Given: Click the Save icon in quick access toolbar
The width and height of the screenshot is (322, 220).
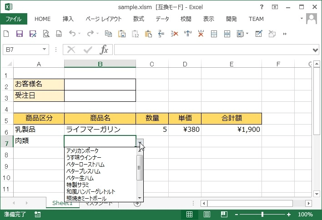Looking at the screenshot, I should 20,34.
